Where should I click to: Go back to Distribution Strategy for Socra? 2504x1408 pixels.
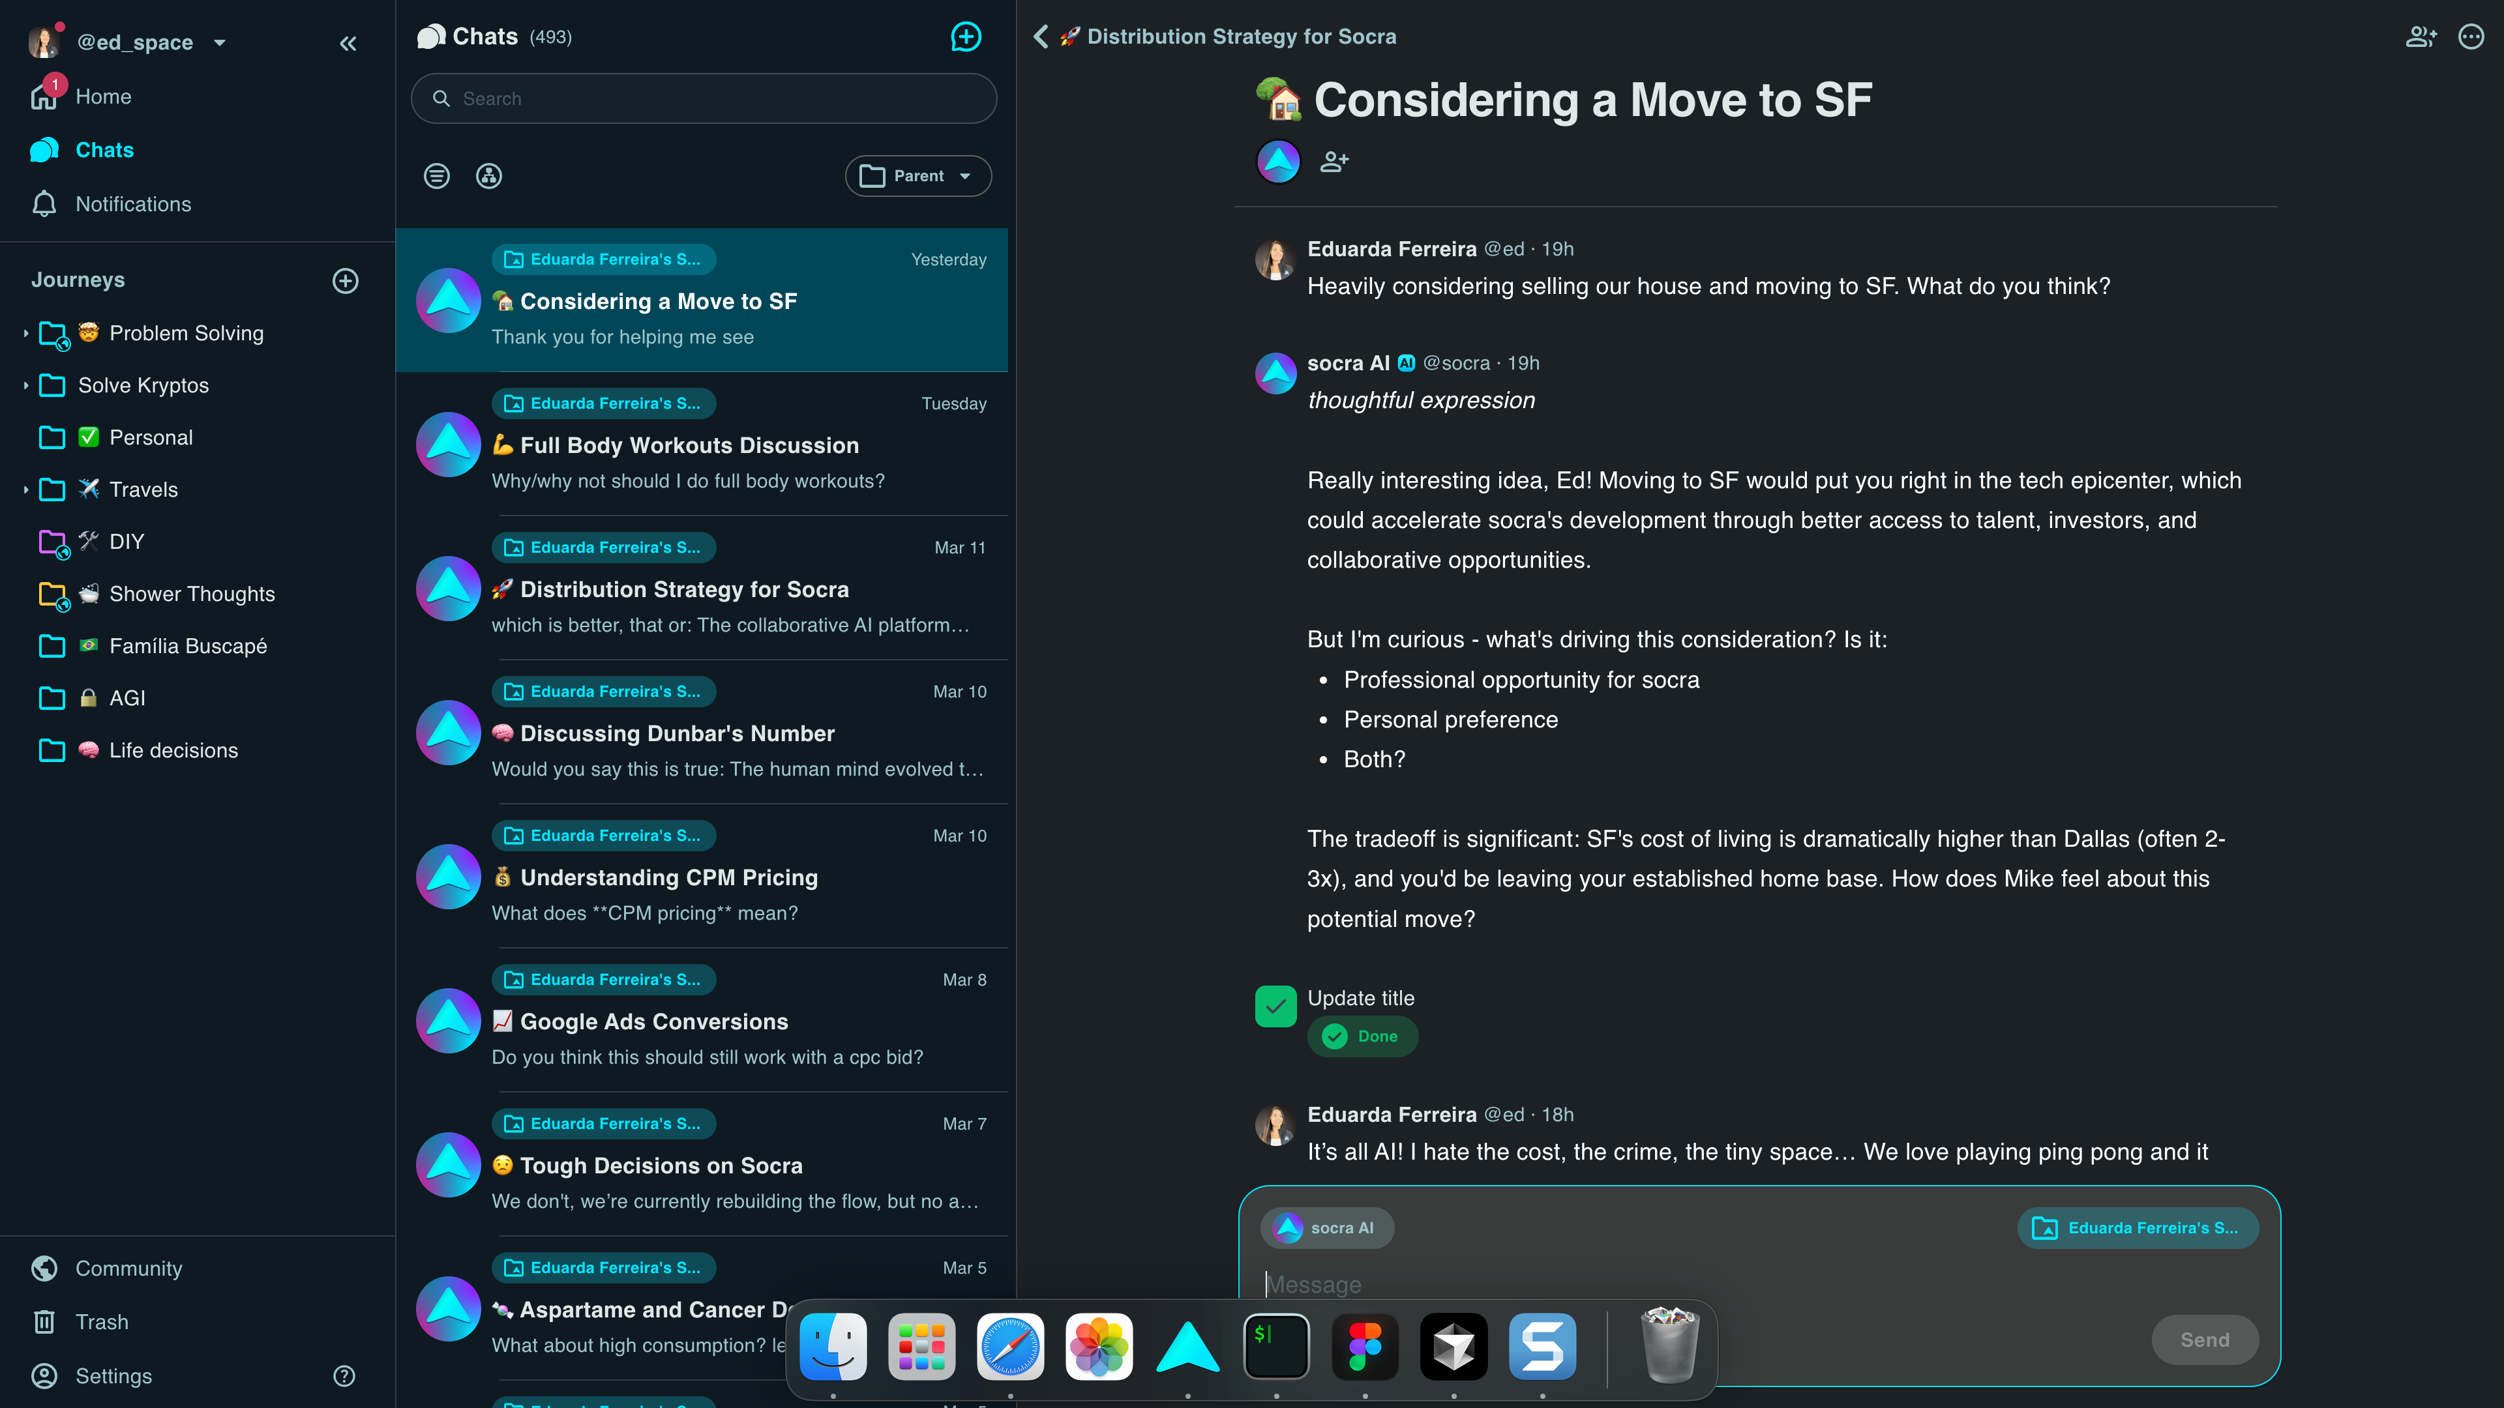[x=1041, y=37]
